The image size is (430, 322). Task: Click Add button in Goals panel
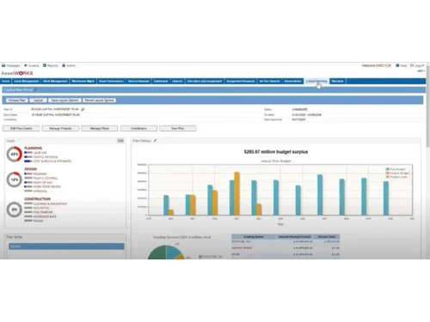pyautogui.click(x=120, y=141)
